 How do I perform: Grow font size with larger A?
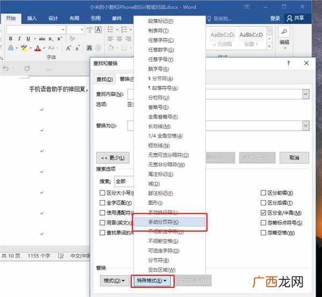pyautogui.click(x=69, y=48)
